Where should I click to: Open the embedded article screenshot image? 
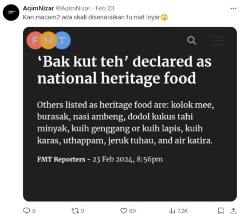coord(130,114)
